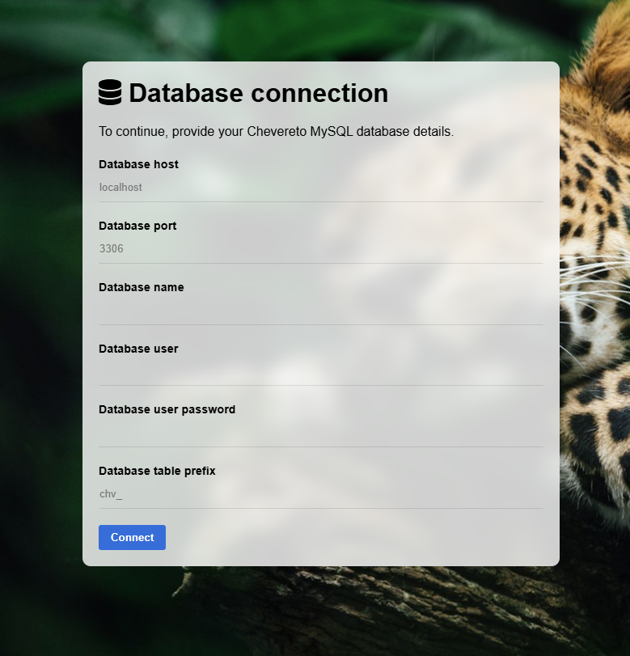Click the Chevereto MySQL details description text
Image resolution: width=630 pixels, height=656 pixels.
tap(276, 131)
